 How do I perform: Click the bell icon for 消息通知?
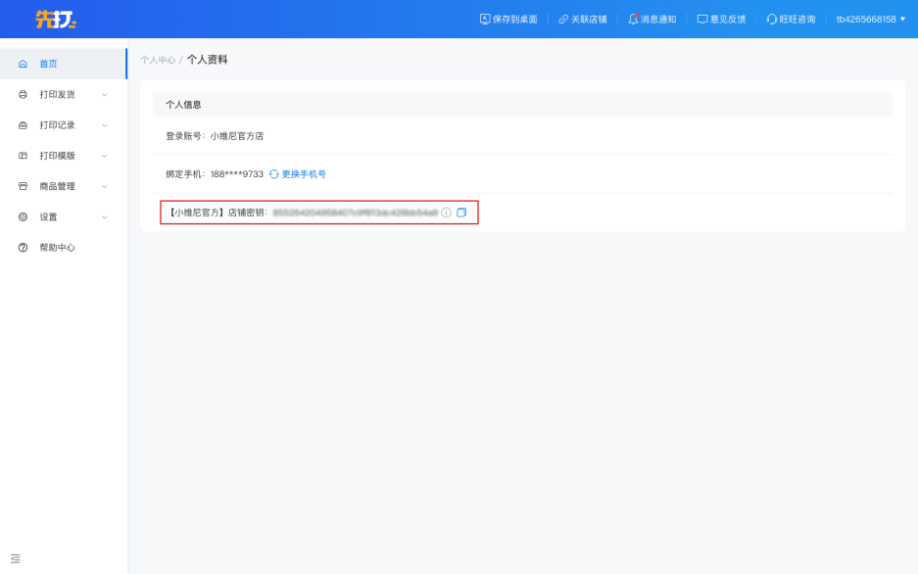coord(633,19)
